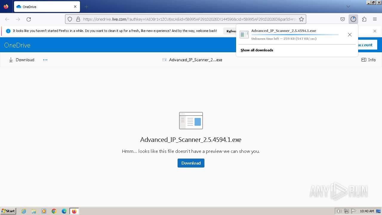Open the Save to Pocket icon

click(343, 19)
